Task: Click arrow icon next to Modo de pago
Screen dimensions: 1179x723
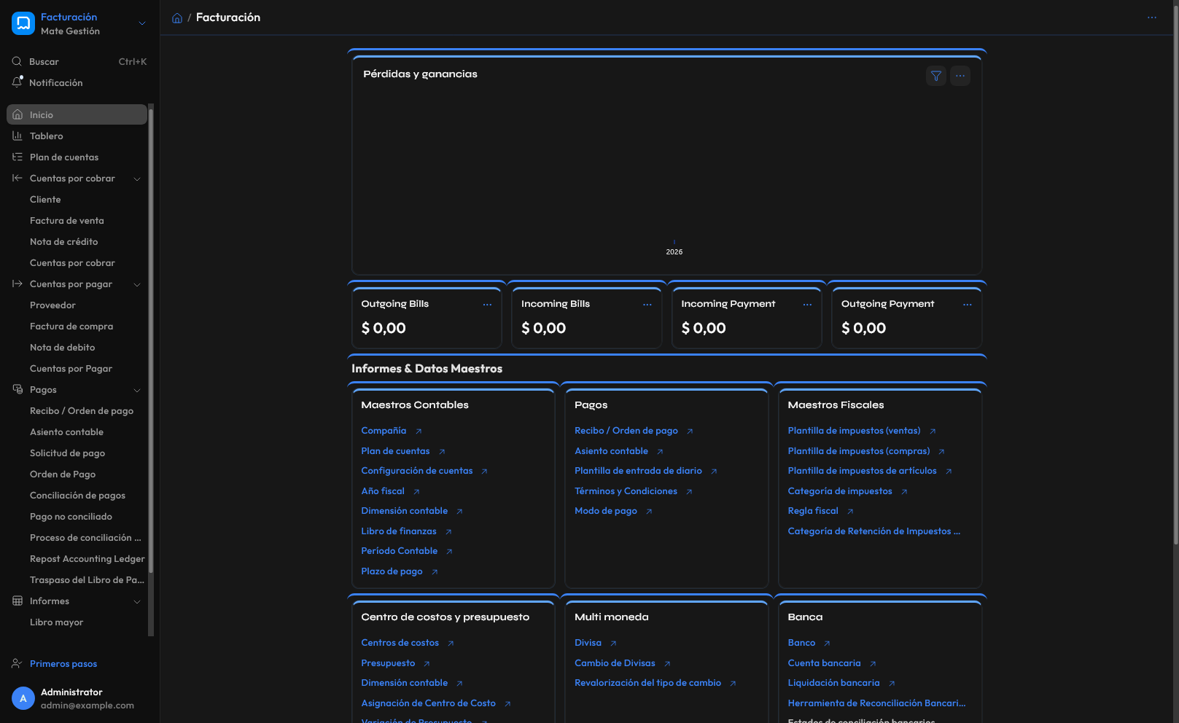Action: [649, 512]
